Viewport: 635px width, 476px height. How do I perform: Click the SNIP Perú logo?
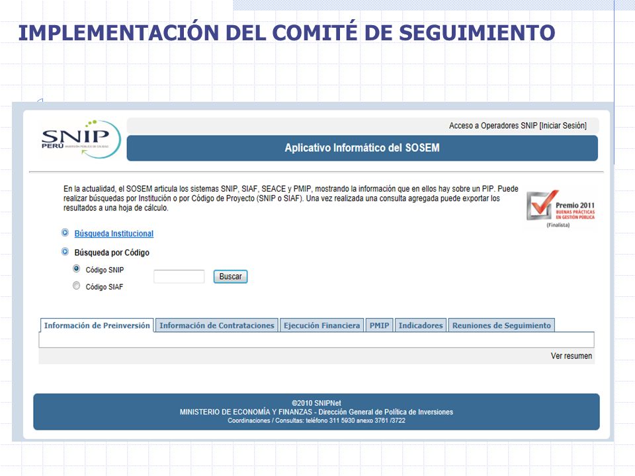click(81, 139)
